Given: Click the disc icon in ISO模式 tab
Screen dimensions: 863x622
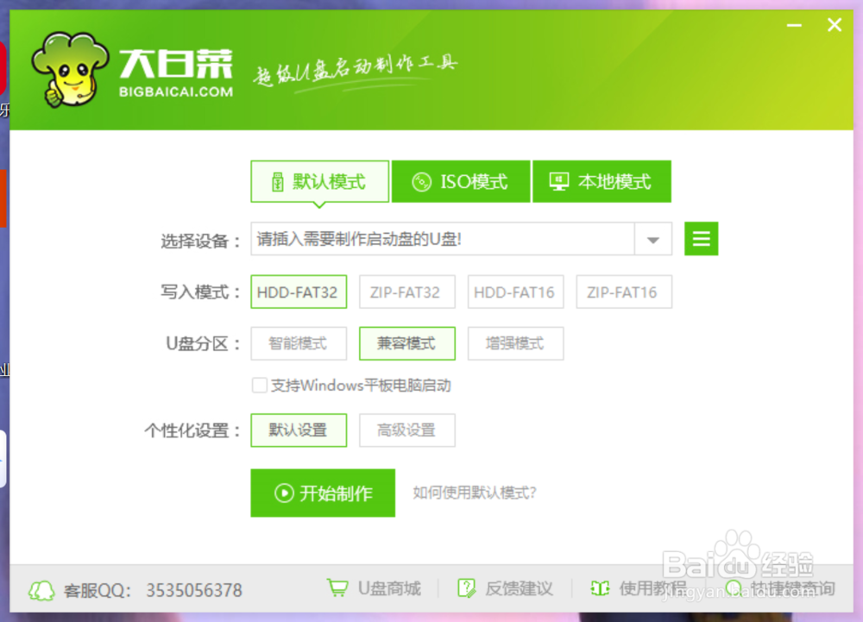Looking at the screenshot, I should 422,182.
